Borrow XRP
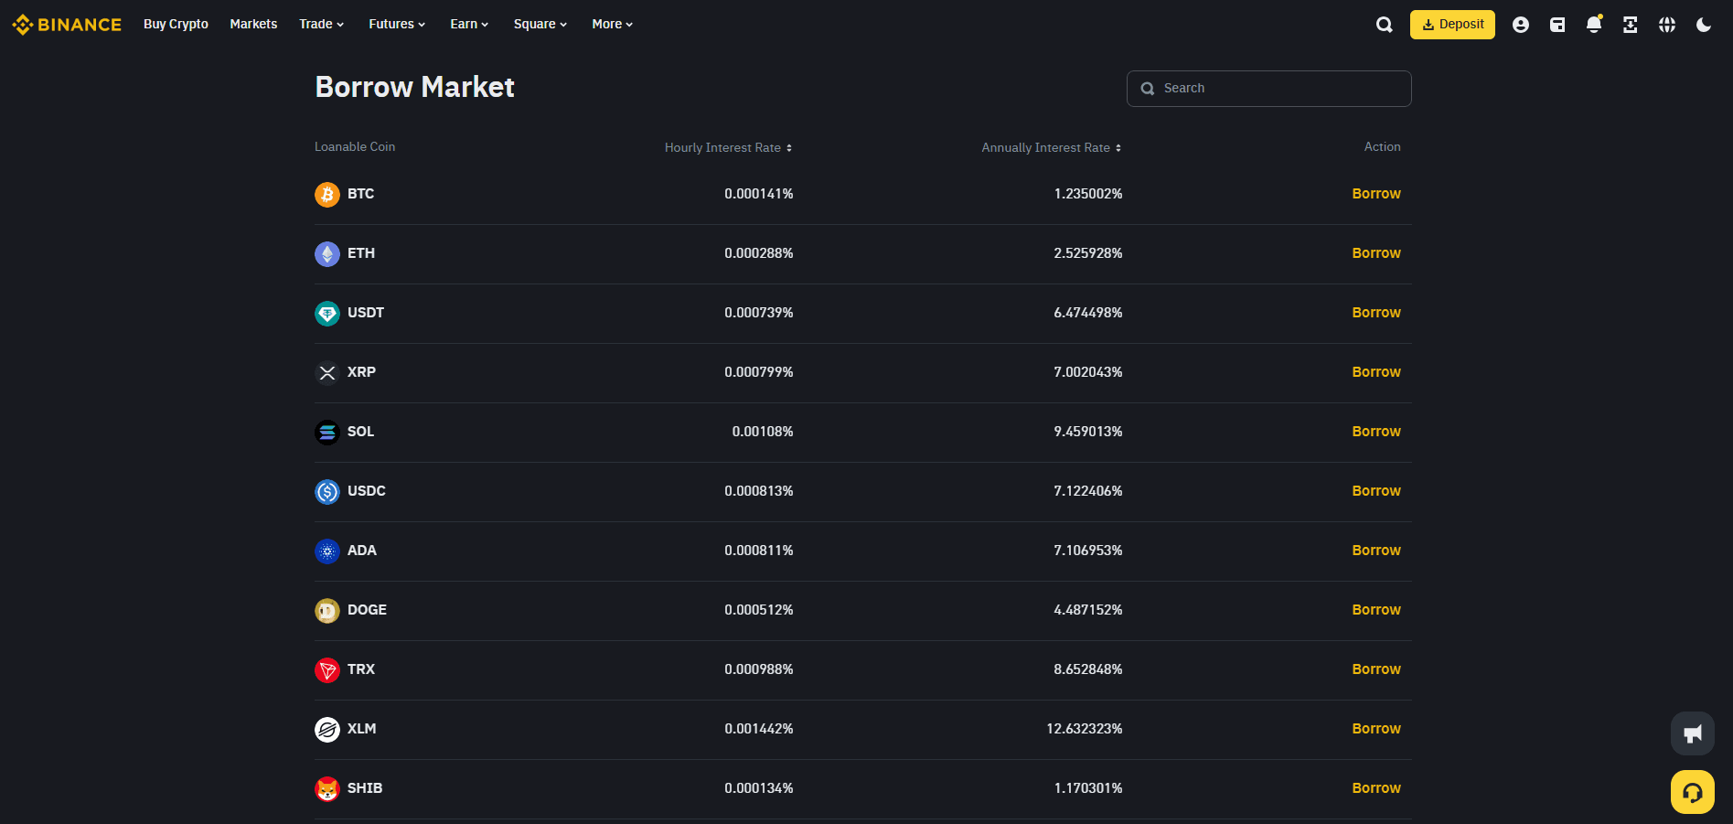This screenshot has height=824, width=1733. pyautogui.click(x=1376, y=372)
